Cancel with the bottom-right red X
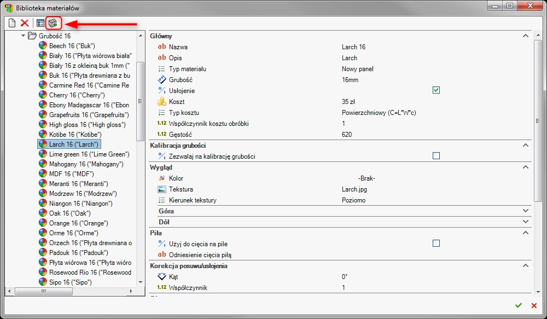This screenshot has width=547, height=319. click(533, 306)
